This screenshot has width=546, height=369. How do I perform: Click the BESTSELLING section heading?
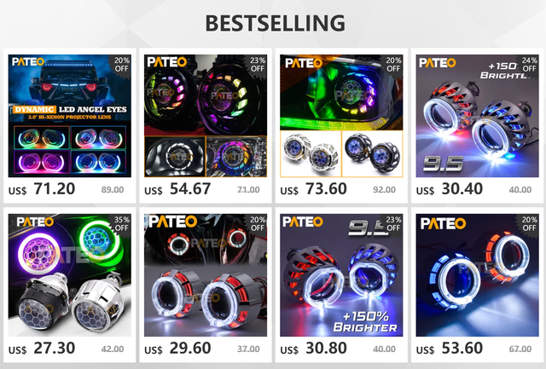click(x=275, y=23)
